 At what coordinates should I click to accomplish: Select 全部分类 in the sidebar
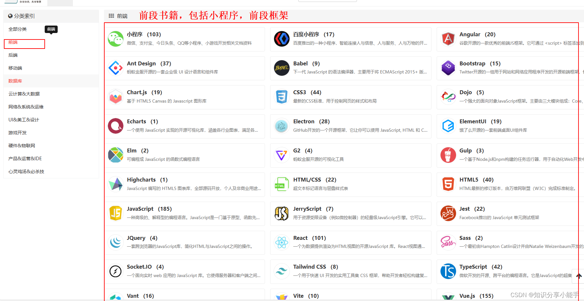pos(17,29)
